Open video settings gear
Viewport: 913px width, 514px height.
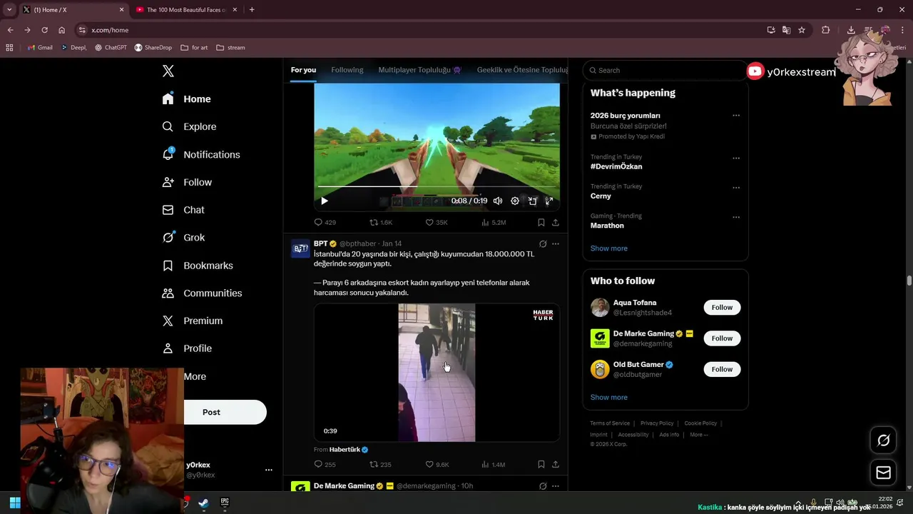tap(515, 201)
